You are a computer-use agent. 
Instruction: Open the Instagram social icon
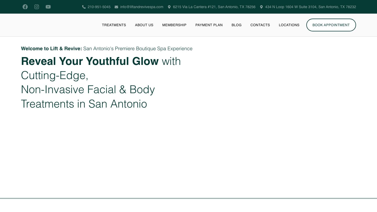(37, 7)
